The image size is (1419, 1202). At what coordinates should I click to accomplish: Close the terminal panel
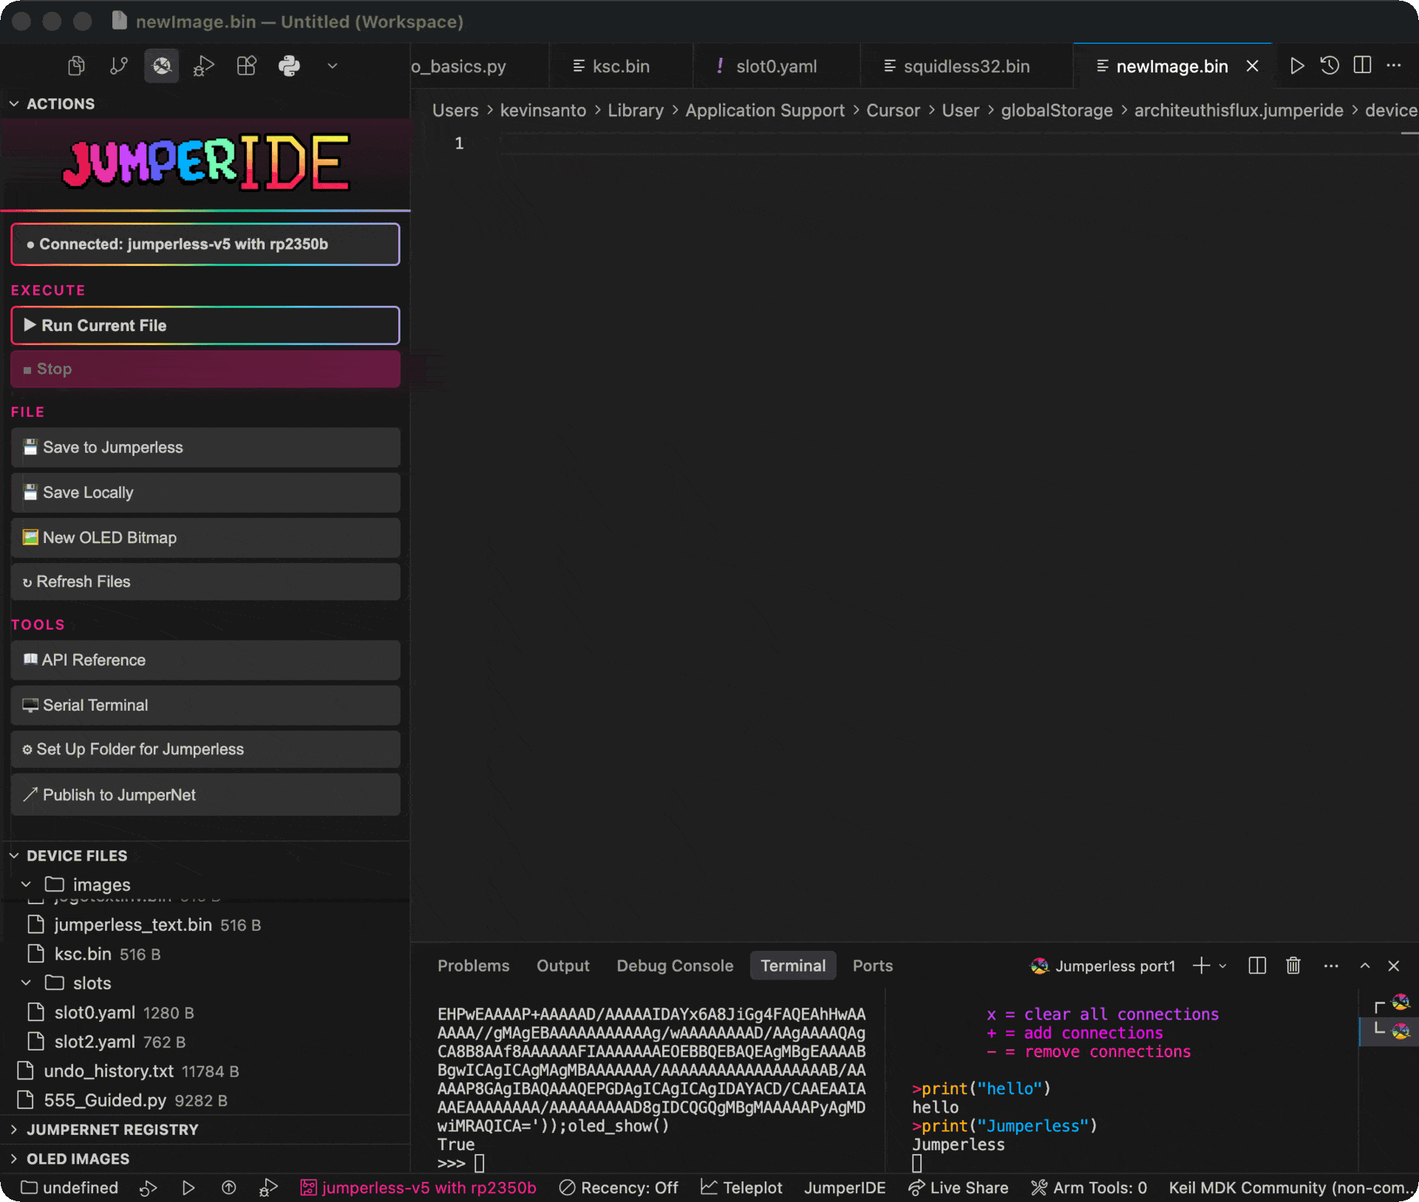tap(1394, 966)
